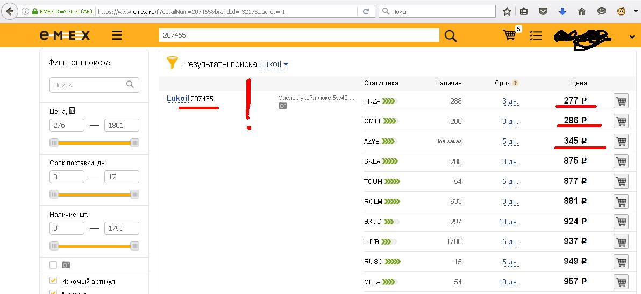Bookmark this page with the star icon
Screen dimensions: 641x294
pyautogui.click(x=507, y=11)
